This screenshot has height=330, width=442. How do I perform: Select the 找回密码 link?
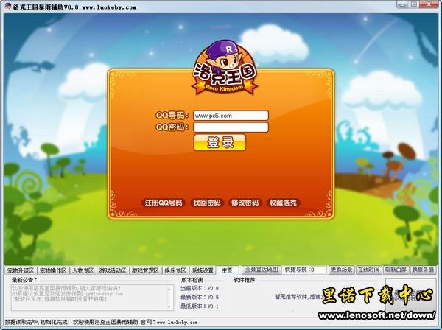(207, 203)
